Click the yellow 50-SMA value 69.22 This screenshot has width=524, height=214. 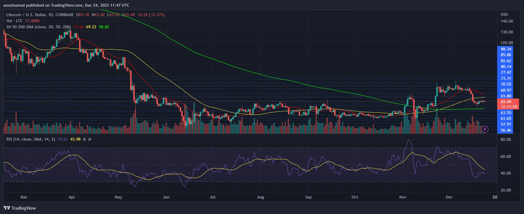coord(91,27)
